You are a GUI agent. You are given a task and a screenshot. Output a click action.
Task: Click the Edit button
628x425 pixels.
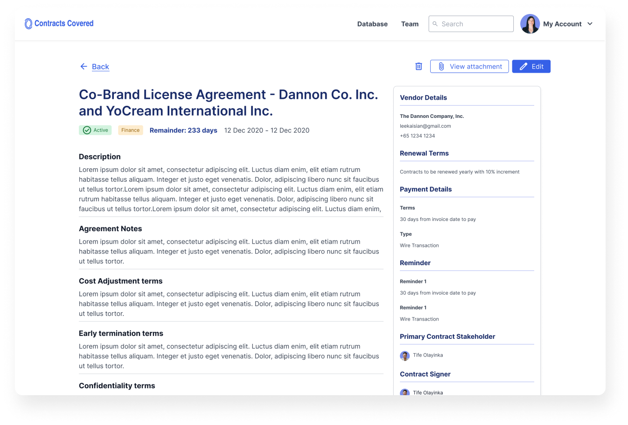531,67
